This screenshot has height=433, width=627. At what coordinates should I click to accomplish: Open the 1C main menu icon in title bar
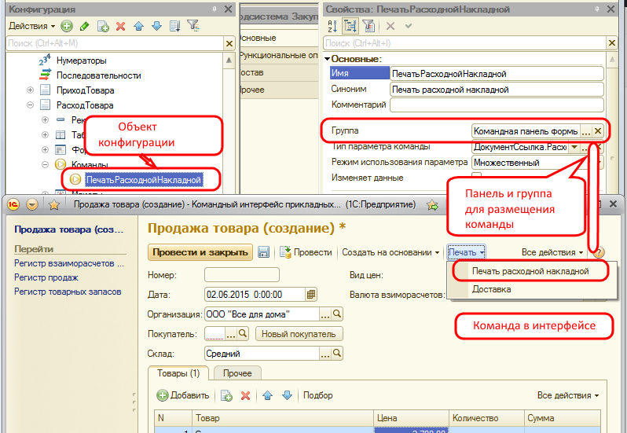(13, 204)
